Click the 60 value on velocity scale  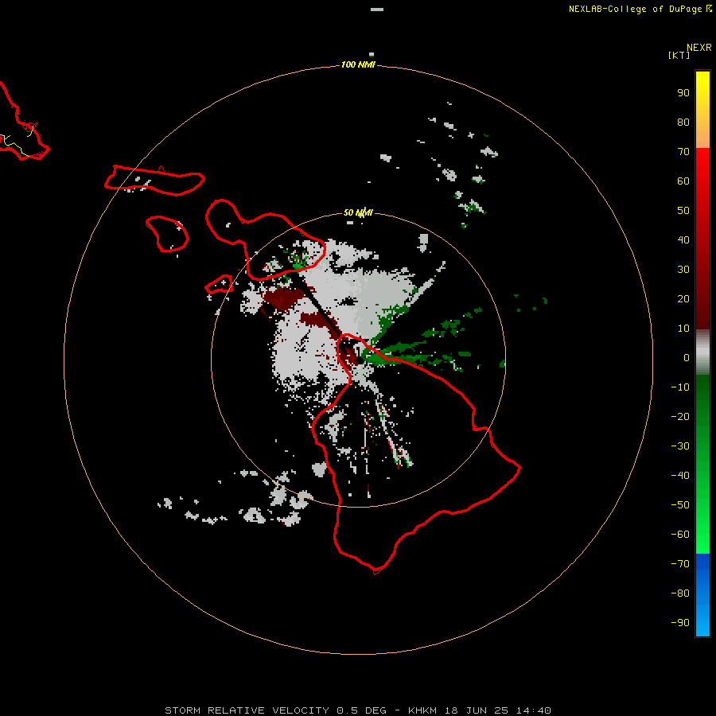683,181
